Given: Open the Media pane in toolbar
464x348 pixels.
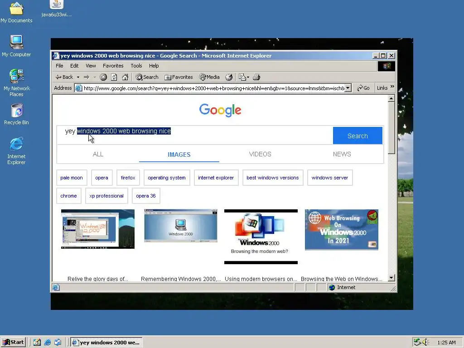Looking at the screenshot, I should point(209,77).
